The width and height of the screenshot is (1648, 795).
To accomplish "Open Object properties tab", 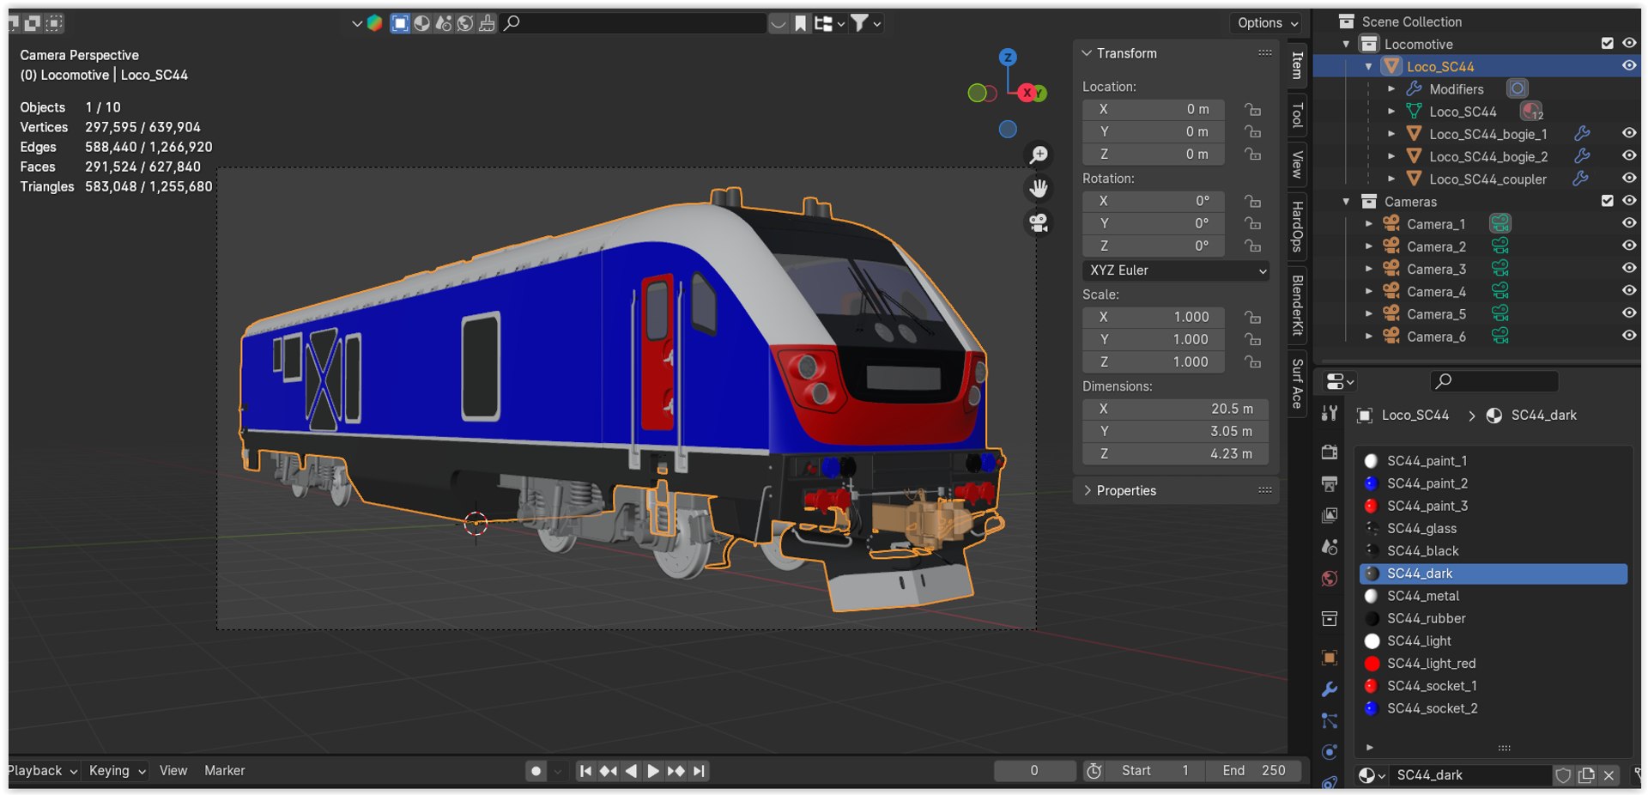I will [1330, 658].
